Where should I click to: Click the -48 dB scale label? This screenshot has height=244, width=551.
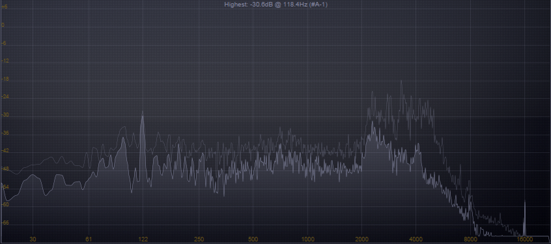(x=5, y=169)
